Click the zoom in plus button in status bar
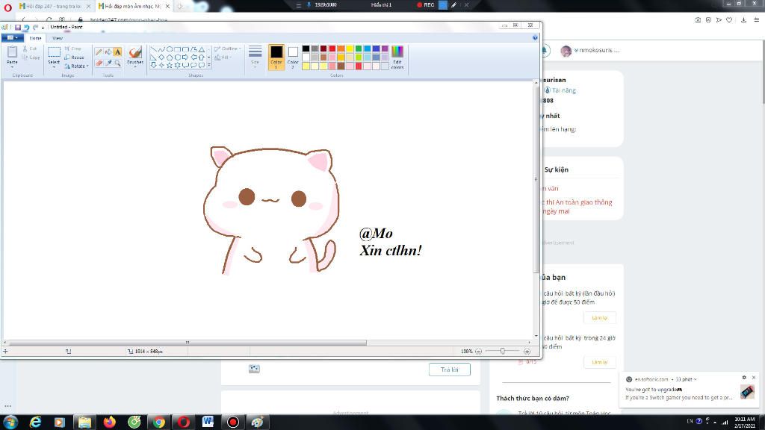Viewport: 765px width, 430px height. pyautogui.click(x=527, y=351)
